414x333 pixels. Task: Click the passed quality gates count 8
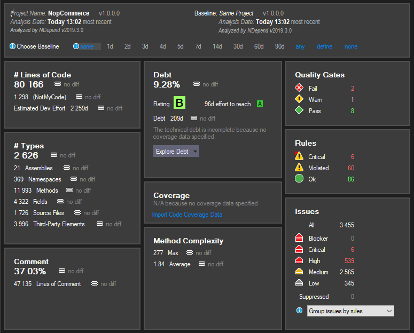(x=353, y=111)
